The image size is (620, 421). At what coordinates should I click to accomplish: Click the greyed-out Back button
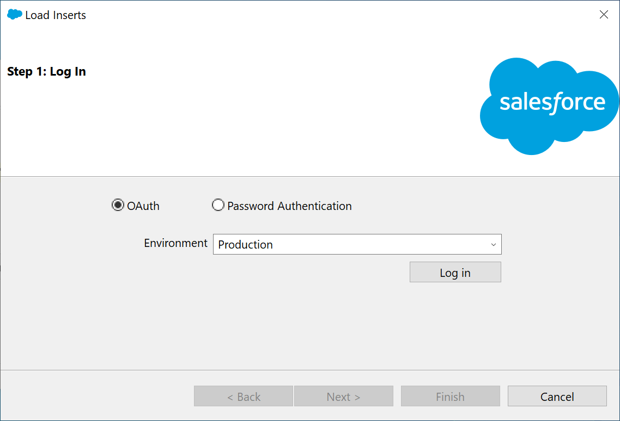click(244, 397)
